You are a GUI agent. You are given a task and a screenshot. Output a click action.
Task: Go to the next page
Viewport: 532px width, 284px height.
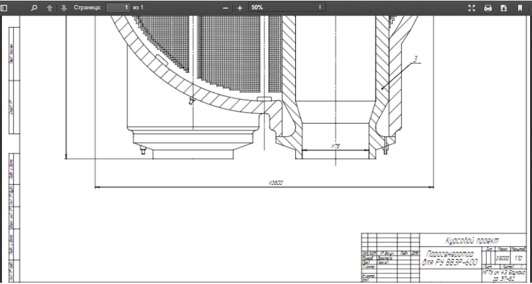click(x=63, y=8)
